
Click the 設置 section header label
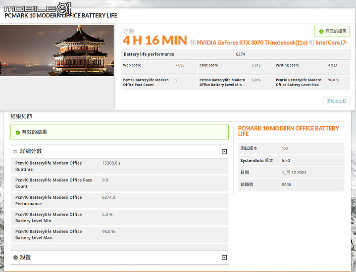(25, 257)
